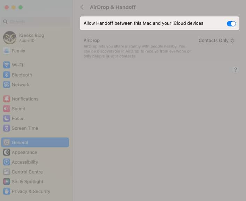Zoom window with green button

21,7
